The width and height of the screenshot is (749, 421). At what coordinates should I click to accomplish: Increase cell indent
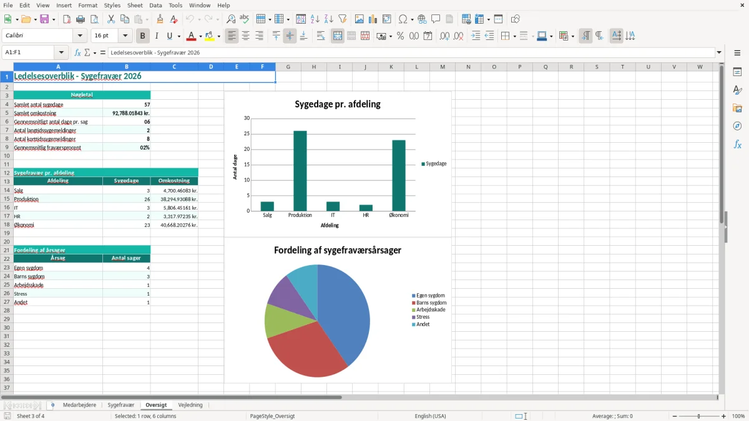pyautogui.click(x=476, y=36)
